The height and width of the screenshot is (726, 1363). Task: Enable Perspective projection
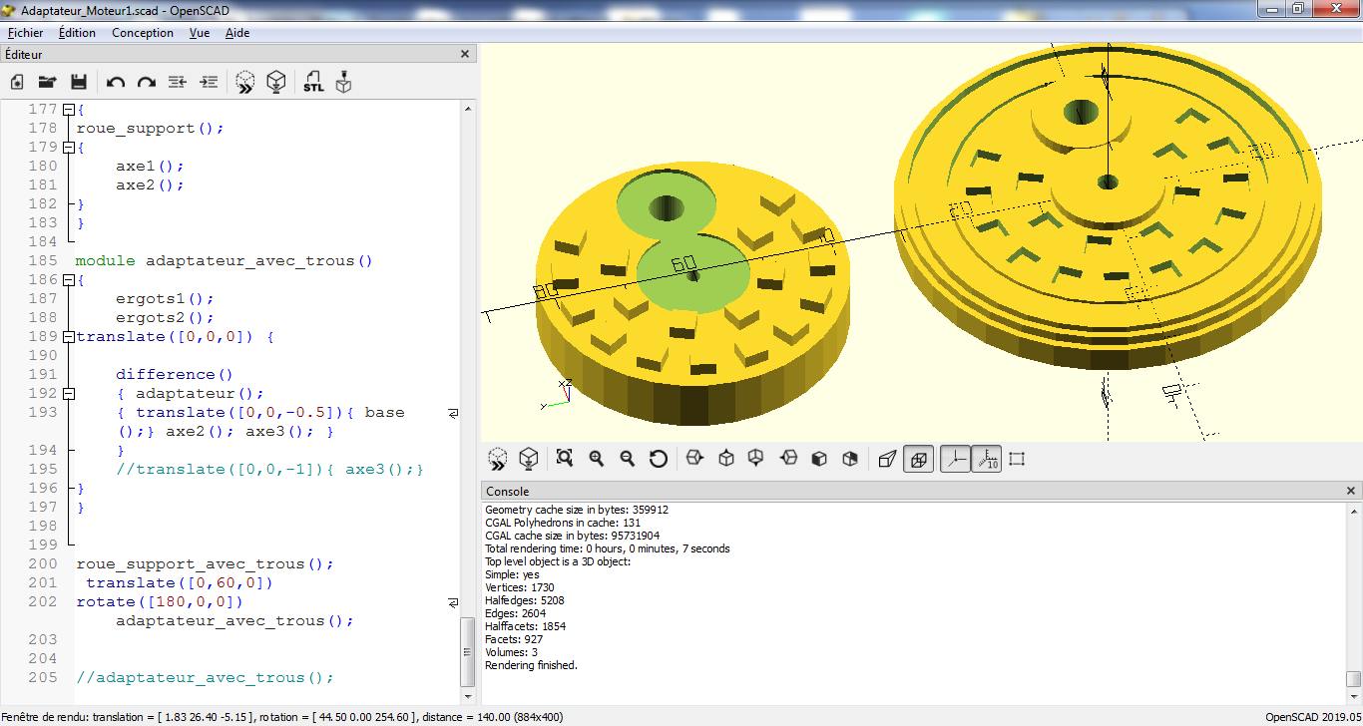pos(887,459)
